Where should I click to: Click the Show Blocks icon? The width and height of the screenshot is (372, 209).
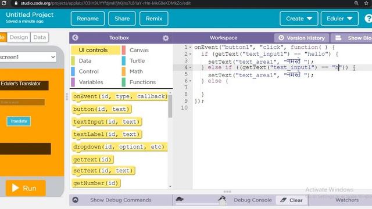[x=338, y=38]
